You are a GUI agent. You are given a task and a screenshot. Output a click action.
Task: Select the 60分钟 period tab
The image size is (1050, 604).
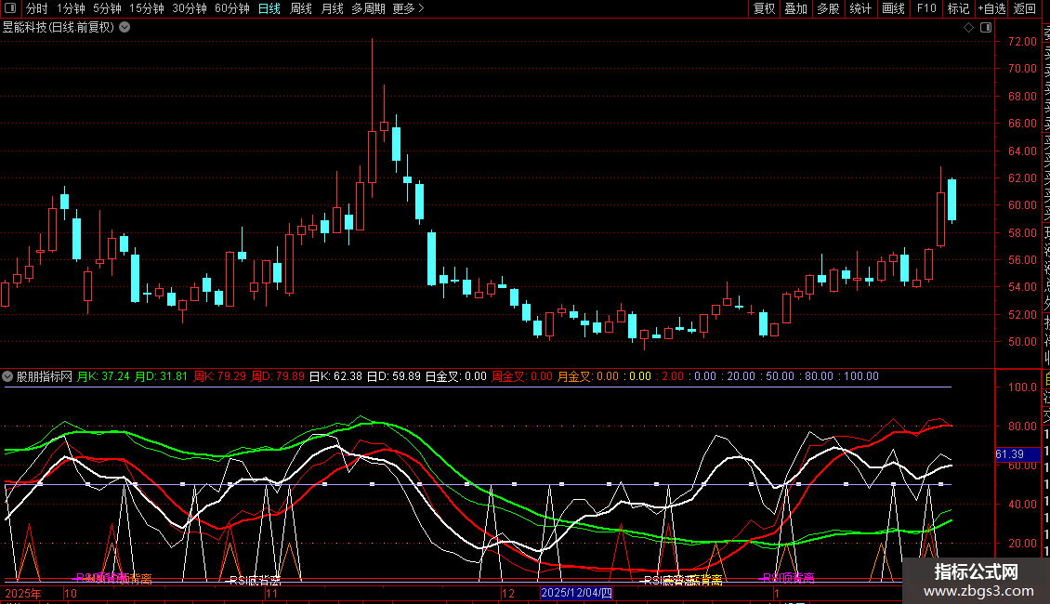231,8
